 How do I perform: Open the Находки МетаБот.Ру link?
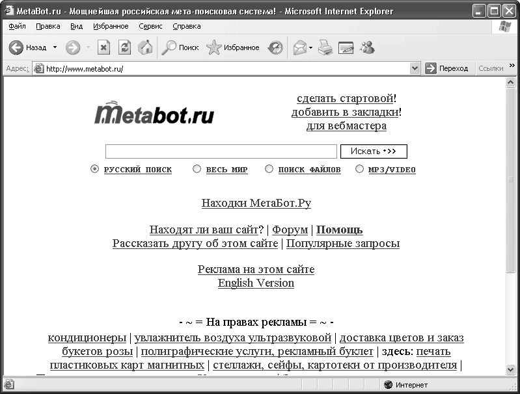click(x=256, y=203)
